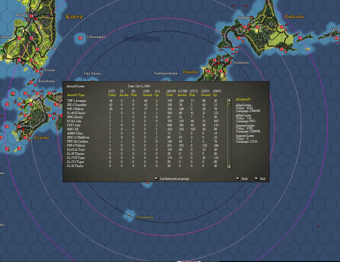Click the Oki Shoto map label
Viewport: 340px width, 262px height.
pyautogui.click(x=92, y=74)
